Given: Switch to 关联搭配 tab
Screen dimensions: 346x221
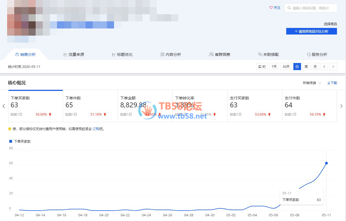Looking at the screenshot, I should click(268, 54).
